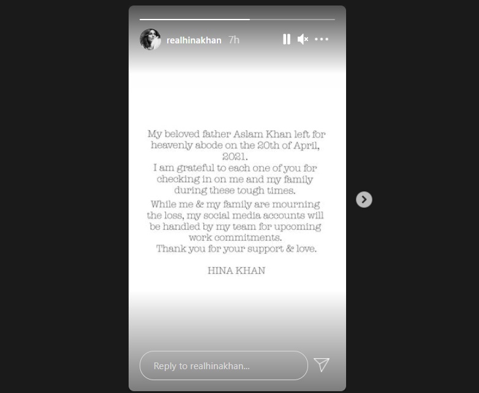Click the story progress bar
The image size is (479, 393).
[237, 20]
